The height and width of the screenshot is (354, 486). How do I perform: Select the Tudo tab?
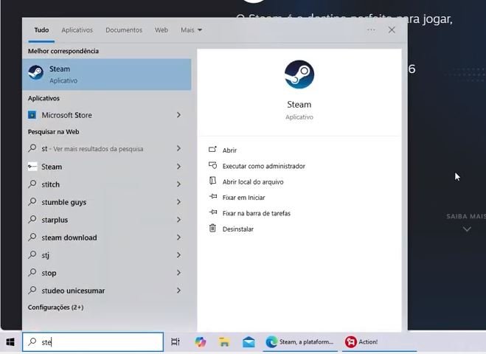click(41, 30)
